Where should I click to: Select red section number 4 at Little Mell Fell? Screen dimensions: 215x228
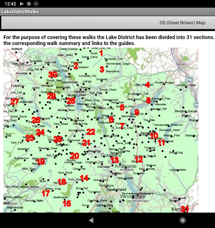tap(148, 85)
